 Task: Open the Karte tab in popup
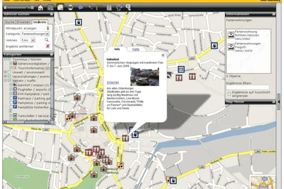pyautogui.click(x=136, y=49)
